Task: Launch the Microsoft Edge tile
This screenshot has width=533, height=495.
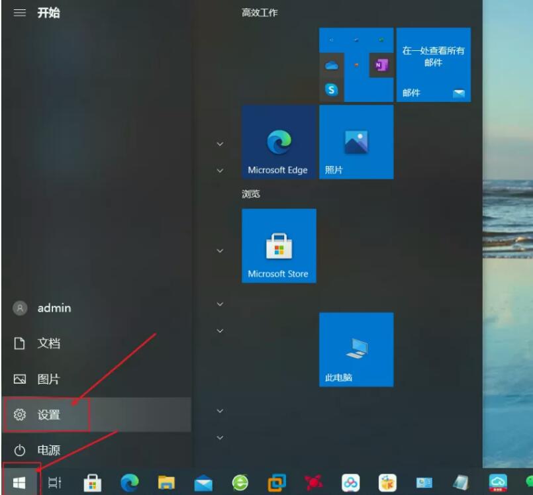Action: coord(279,142)
